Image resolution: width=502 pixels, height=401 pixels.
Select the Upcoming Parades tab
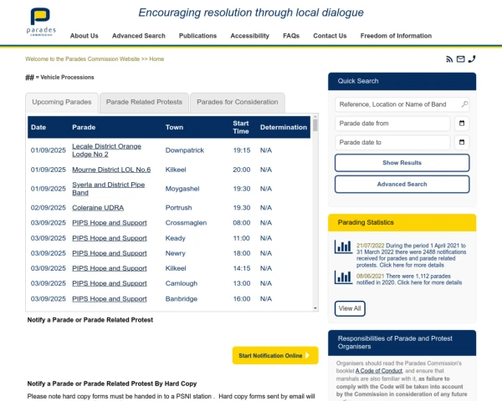(x=62, y=102)
